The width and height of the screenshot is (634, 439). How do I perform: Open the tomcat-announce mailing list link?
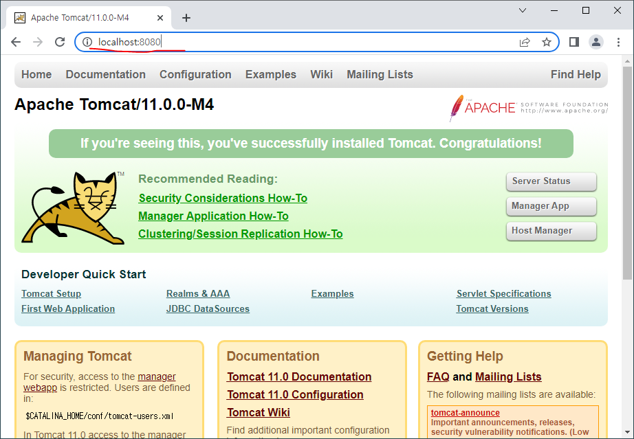click(x=466, y=413)
